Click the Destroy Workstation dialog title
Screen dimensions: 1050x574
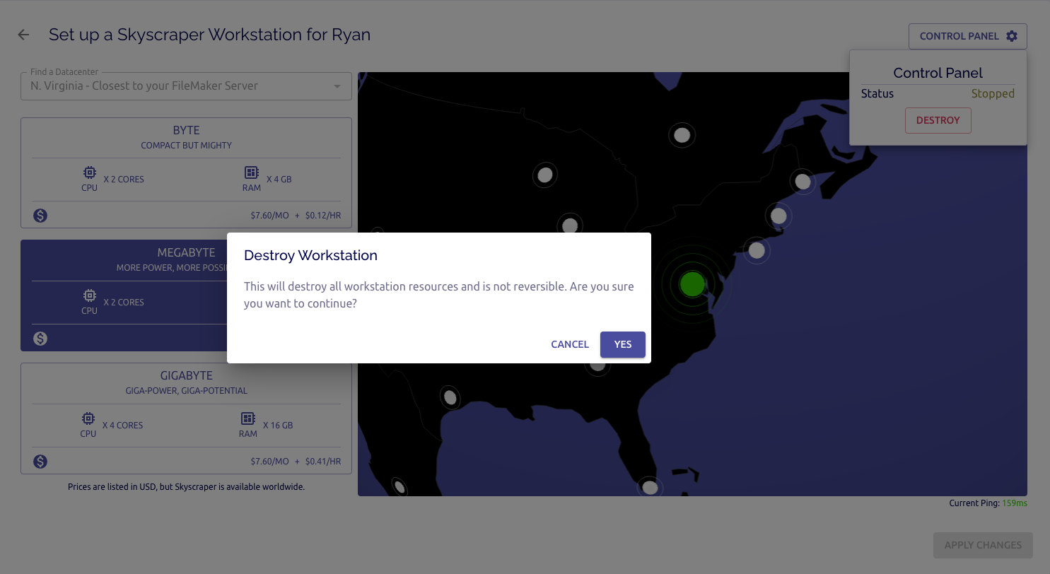310,255
